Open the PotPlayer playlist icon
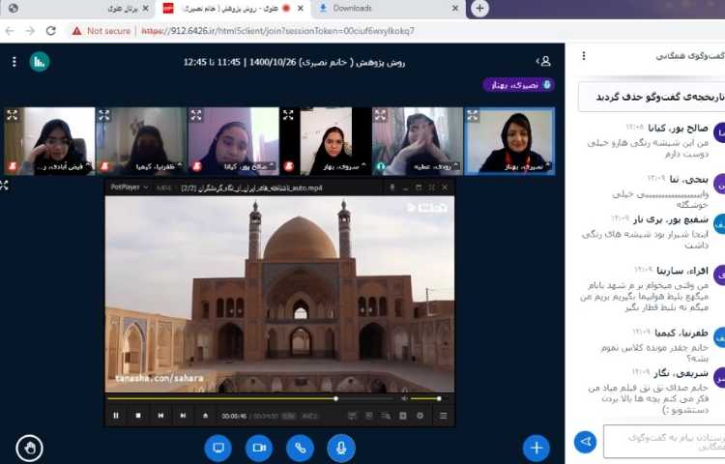Image resolution: width=725 pixels, height=464 pixels. coord(443,416)
